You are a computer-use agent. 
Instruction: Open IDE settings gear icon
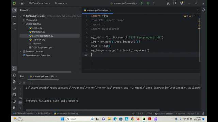point(181,3)
